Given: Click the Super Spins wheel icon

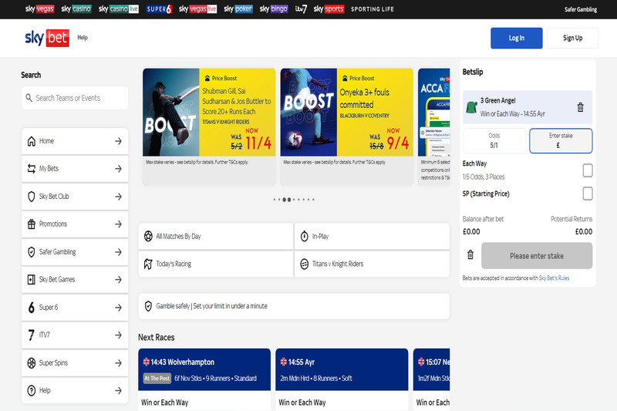Looking at the screenshot, I should pyautogui.click(x=32, y=362).
